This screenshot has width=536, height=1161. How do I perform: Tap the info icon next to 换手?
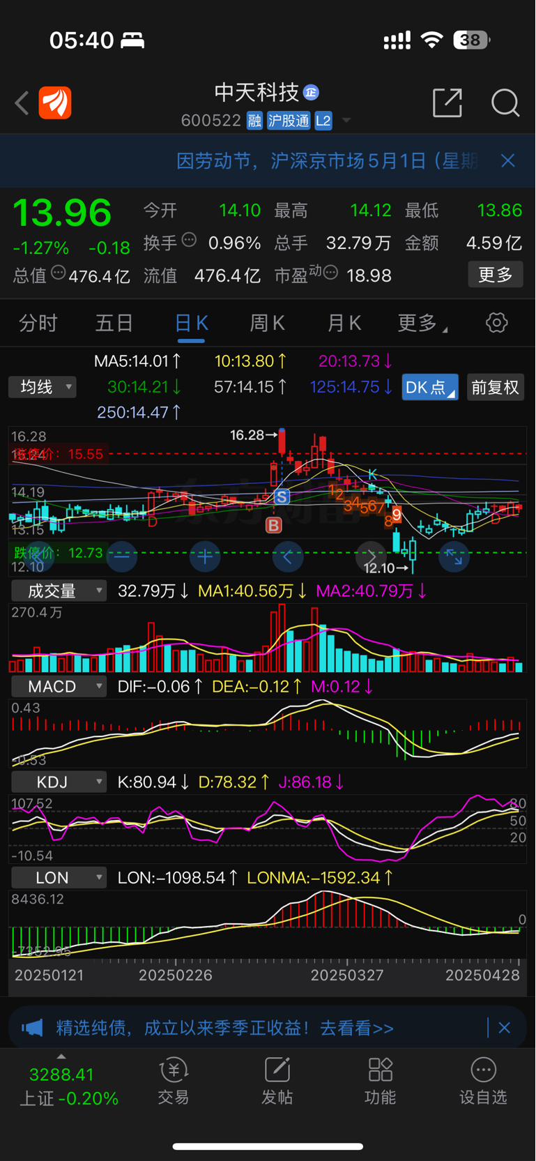pyautogui.click(x=189, y=241)
